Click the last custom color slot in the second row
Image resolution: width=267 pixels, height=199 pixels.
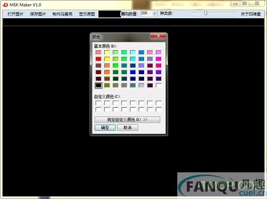(159, 109)
